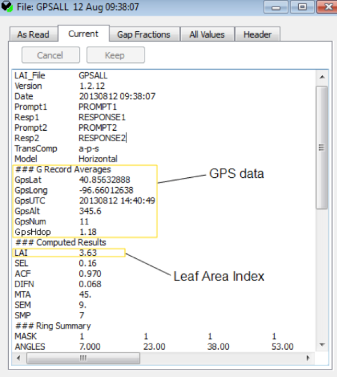Image resolution: width=337 pixels, height=377 pixels.
Task: Click the Computed Results heading line
Action: tap(61, 242)
